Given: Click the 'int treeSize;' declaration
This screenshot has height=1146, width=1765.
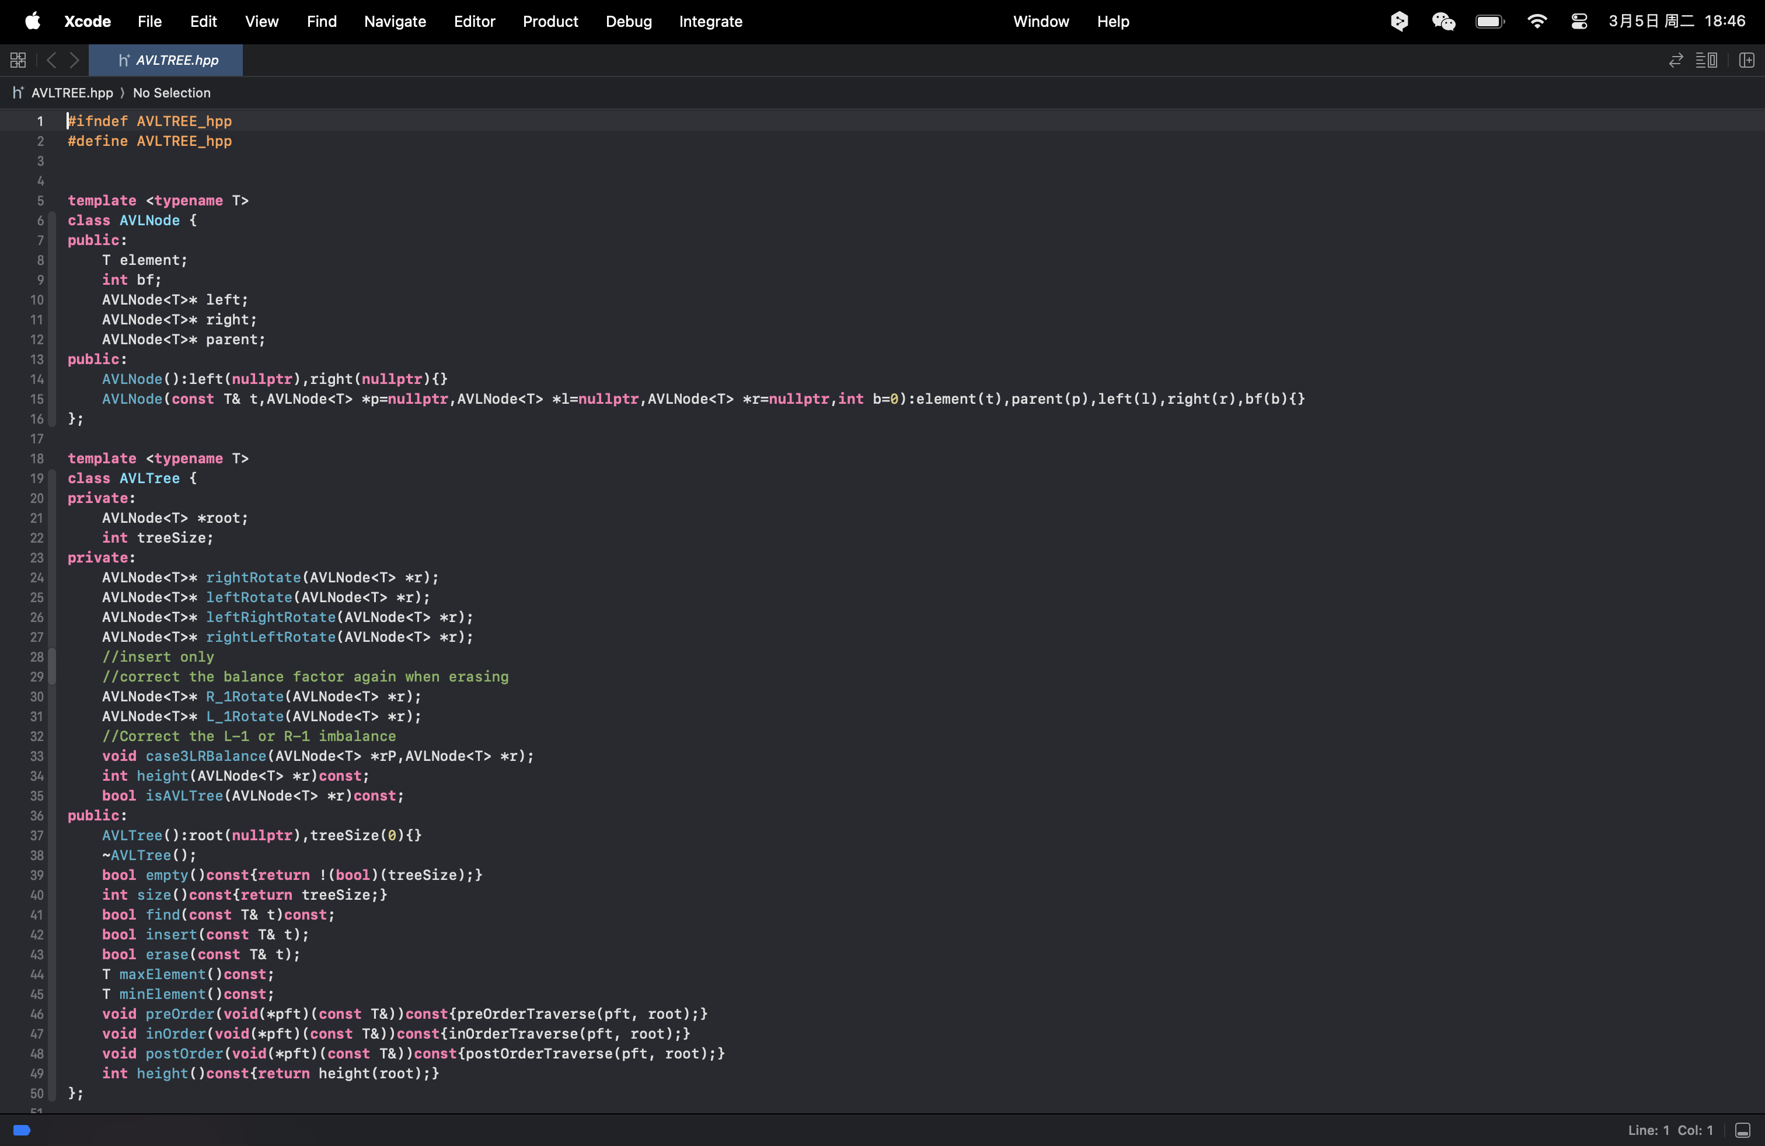Looking at the screenshot, I should pyautogui.click(x=158, y=538).
